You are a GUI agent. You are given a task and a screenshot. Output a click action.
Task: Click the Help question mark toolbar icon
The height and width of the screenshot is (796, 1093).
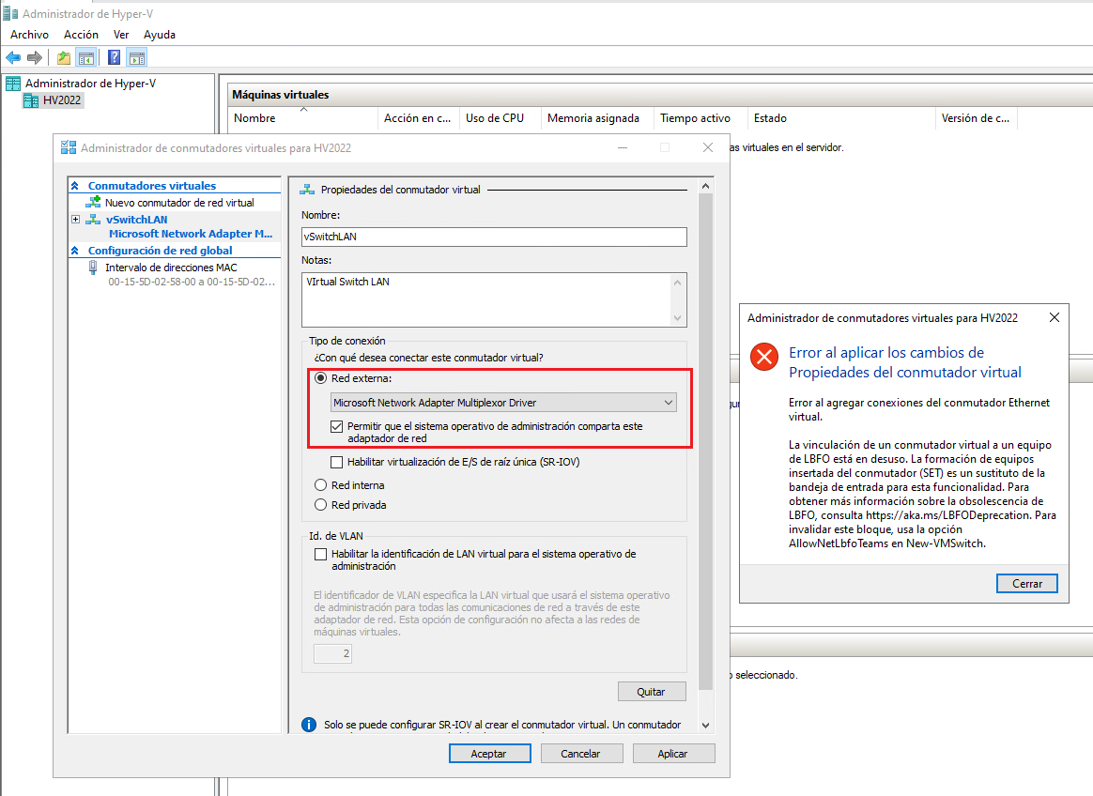[x=113, y=56]
